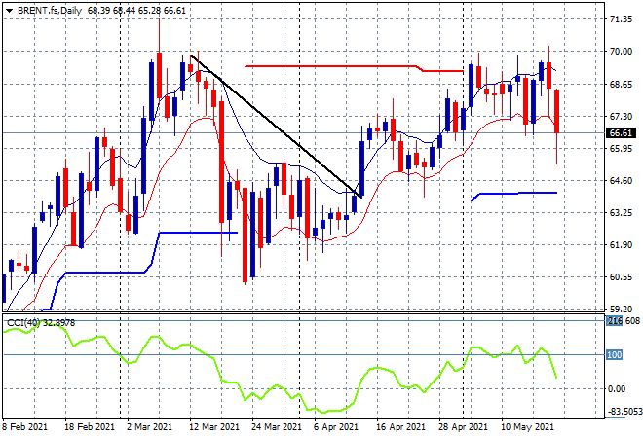643x438 pixels.
Task: Click the OHLC values 68.39 68.44 65.28 66.61
Action: click(x=136, y=11)
